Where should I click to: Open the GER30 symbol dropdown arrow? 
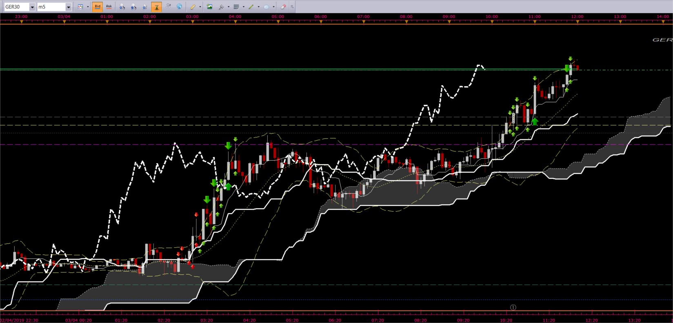(32, 7)
